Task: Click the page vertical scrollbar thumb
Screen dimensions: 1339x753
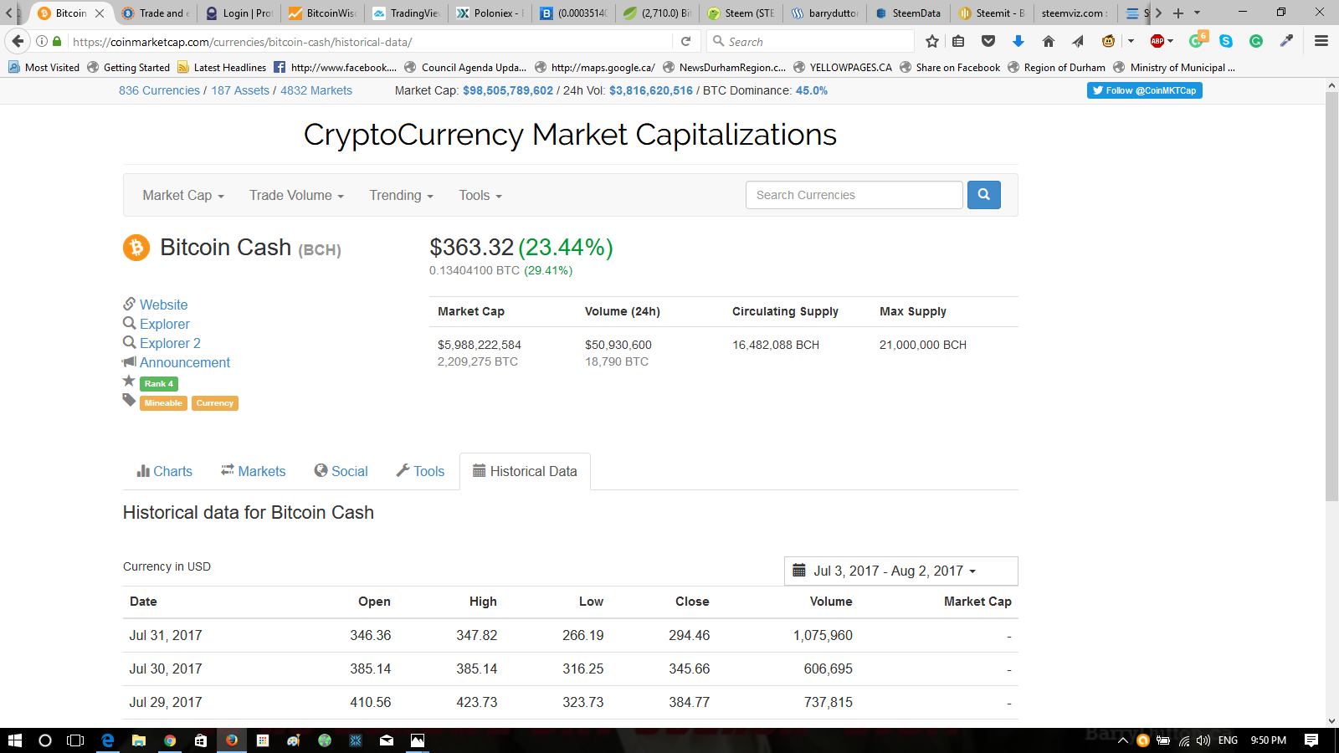Action: point(1331,297)
